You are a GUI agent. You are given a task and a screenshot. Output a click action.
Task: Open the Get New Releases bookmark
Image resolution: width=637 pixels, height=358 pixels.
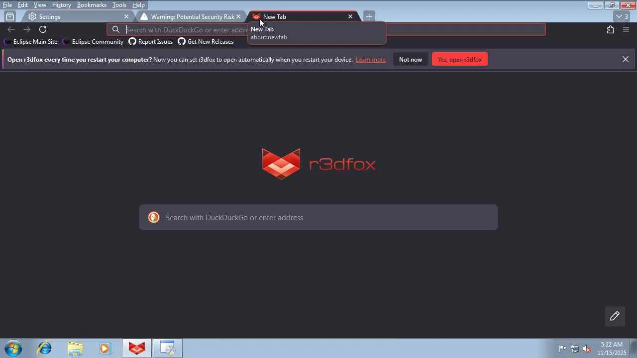coord(206,42)
